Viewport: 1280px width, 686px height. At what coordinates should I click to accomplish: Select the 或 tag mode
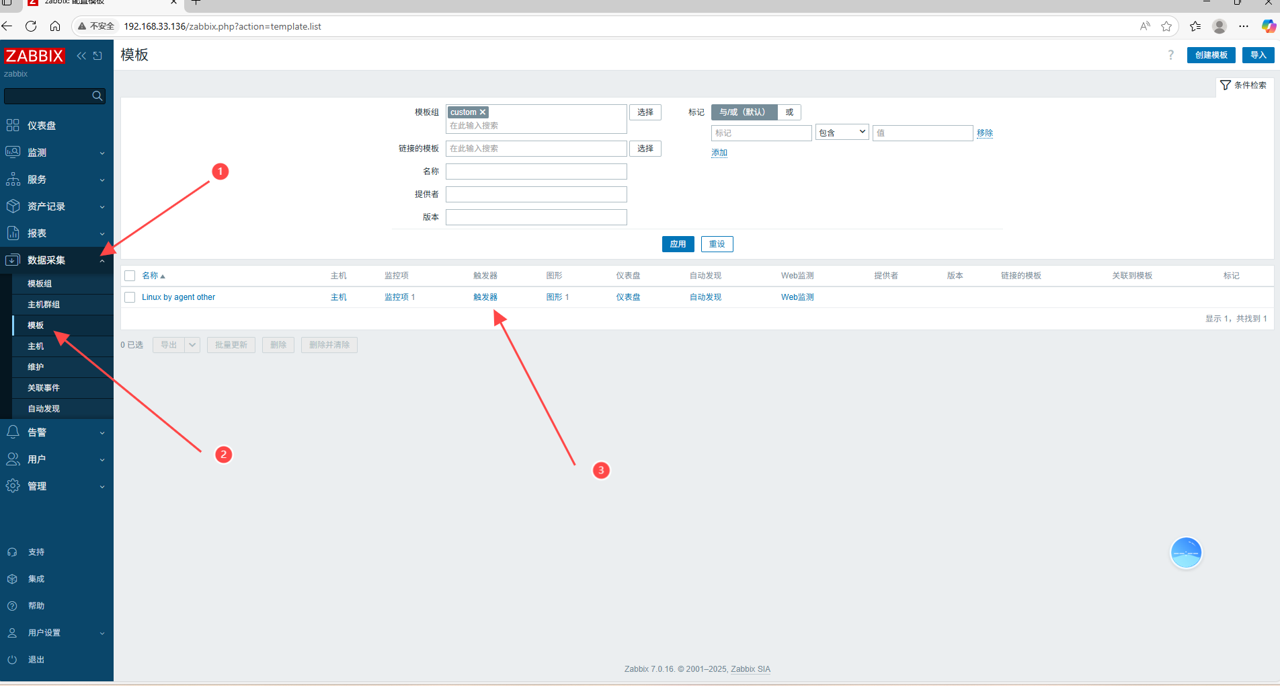[789, 112]
